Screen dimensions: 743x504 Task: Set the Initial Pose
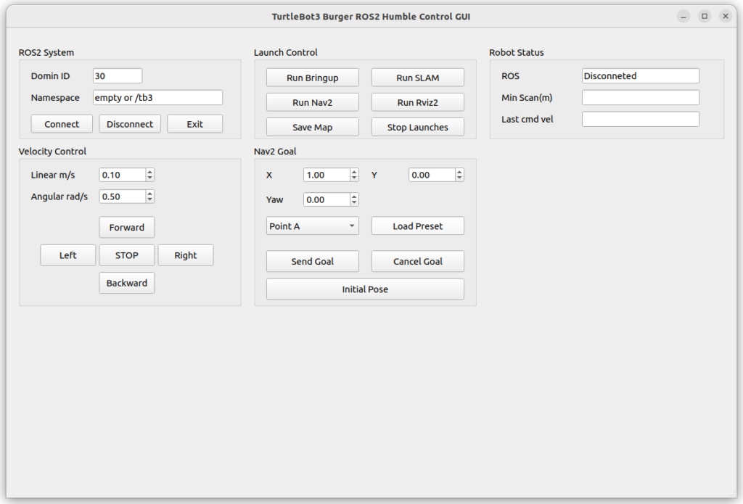click(365, 289)
